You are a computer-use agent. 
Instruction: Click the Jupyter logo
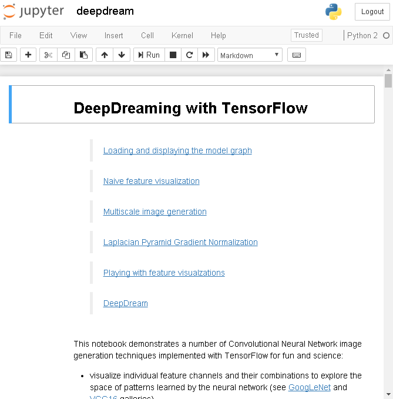coord(33,11)
